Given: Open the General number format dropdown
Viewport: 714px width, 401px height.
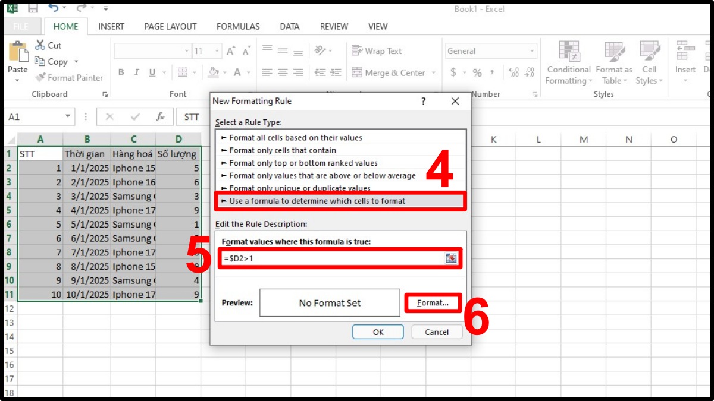Looking at the screenshot, I should pos(532,51).
